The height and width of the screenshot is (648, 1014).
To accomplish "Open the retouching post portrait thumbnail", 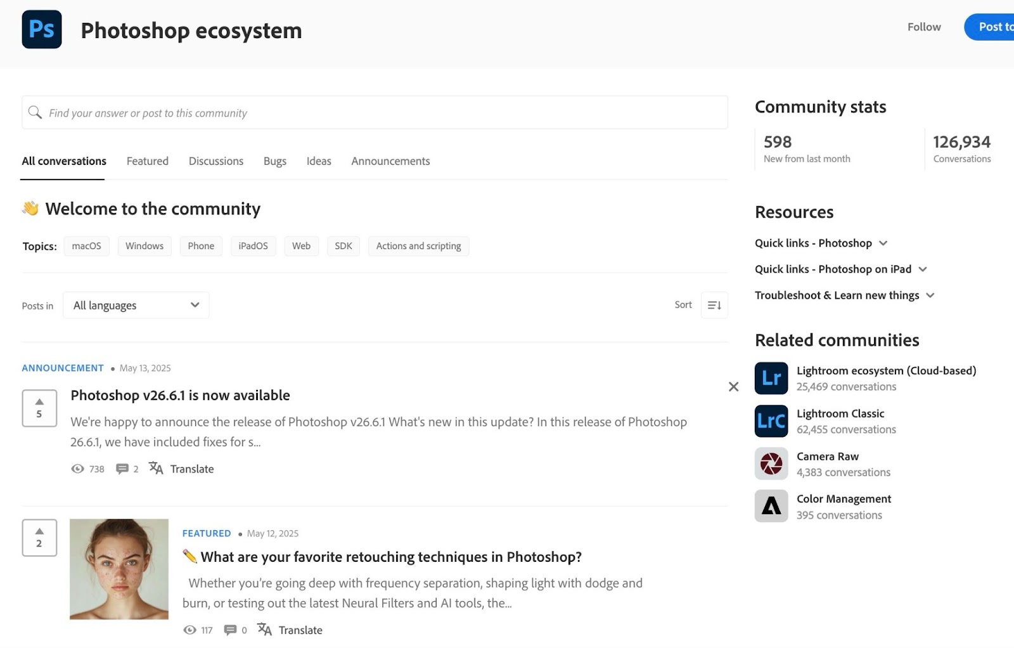I will [x=119, y=569].
